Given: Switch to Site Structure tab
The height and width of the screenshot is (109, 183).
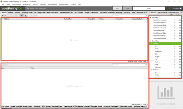Looking at the screenshot, I should [x=162, y=13].
